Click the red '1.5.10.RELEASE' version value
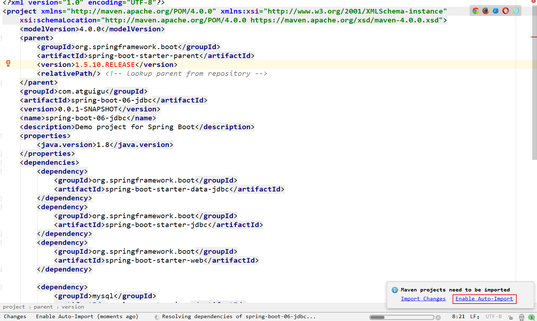 105,64
